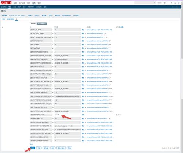Viewport: 183px width, 153px height.
Task: Select the inherited and template macros toggle
Action: [x=42, y=24]
